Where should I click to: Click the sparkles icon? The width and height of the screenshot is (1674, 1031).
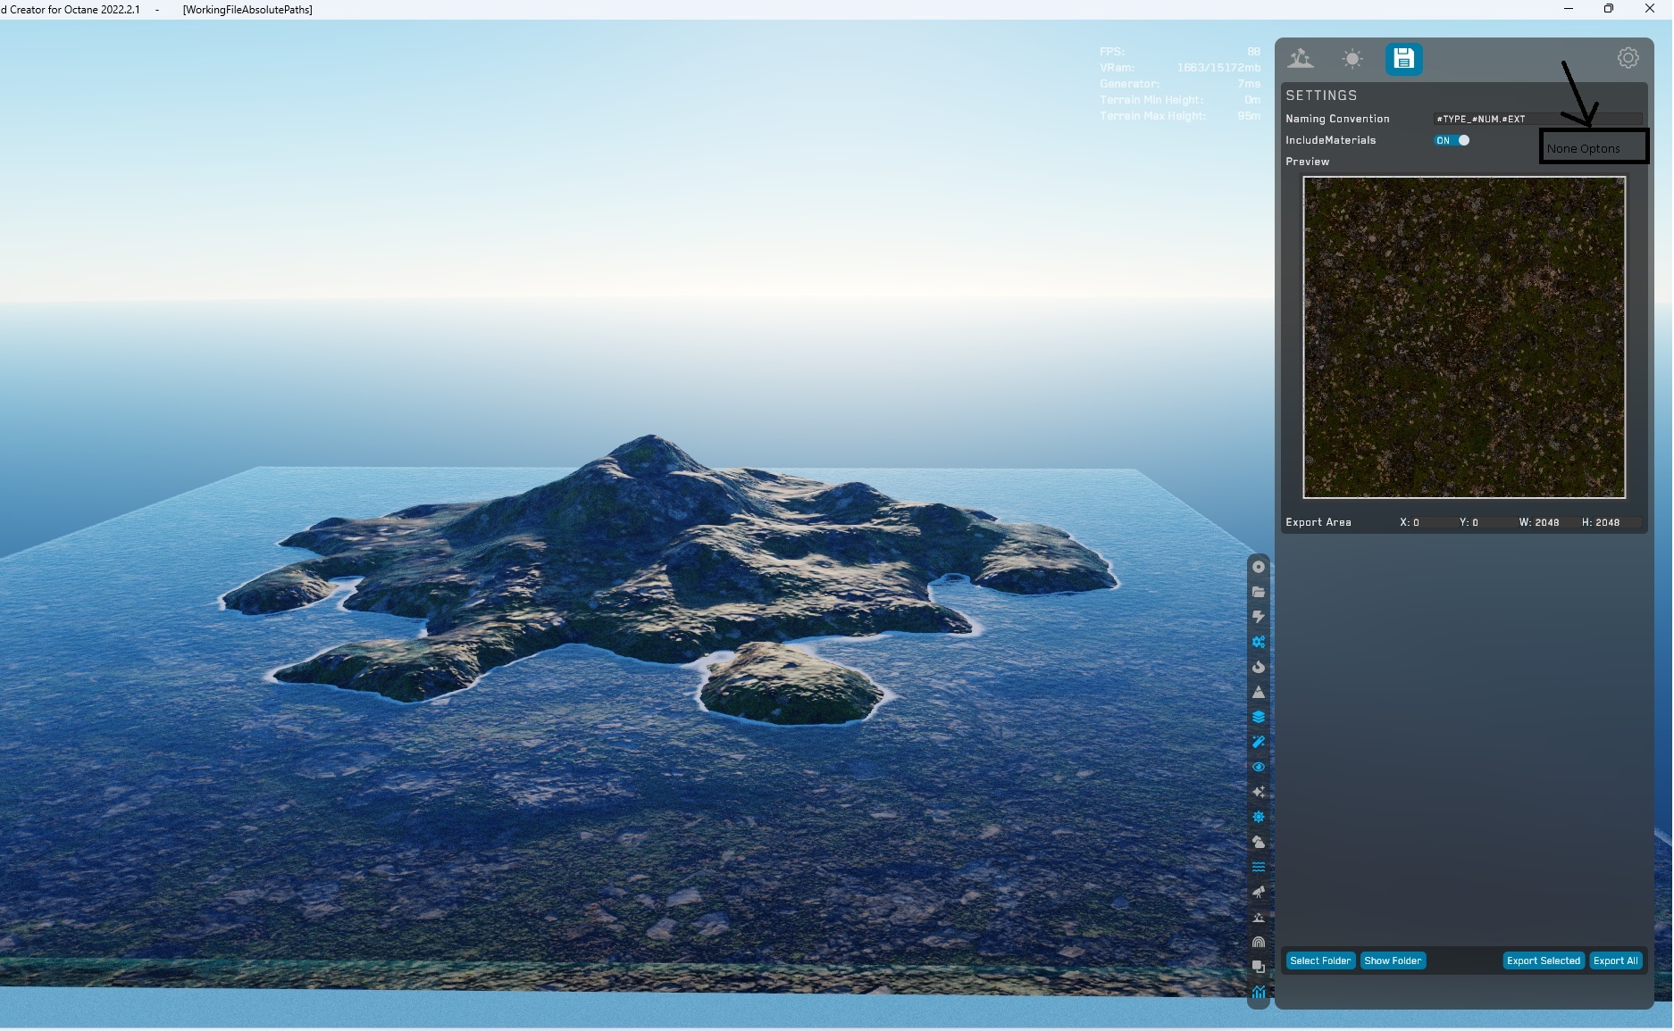(1259, 792)
